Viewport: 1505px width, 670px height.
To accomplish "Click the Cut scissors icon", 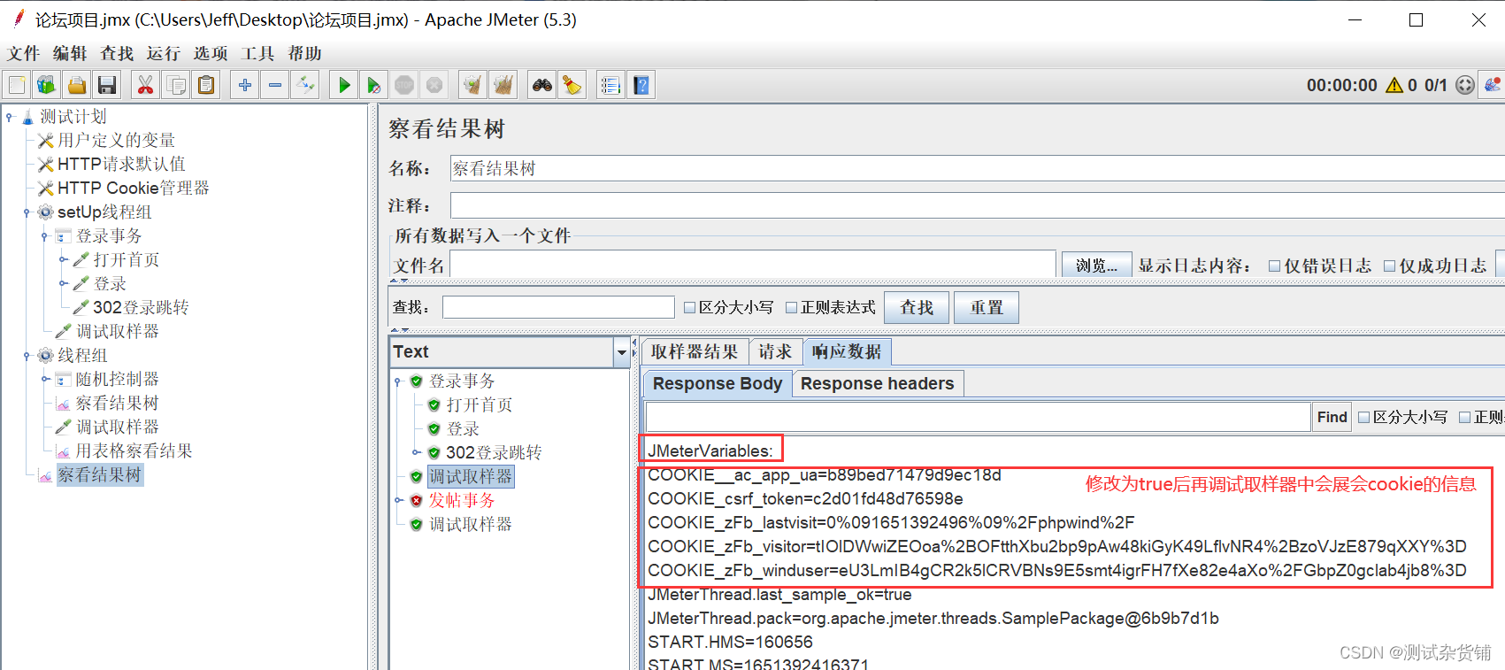I will pos(145,85).
